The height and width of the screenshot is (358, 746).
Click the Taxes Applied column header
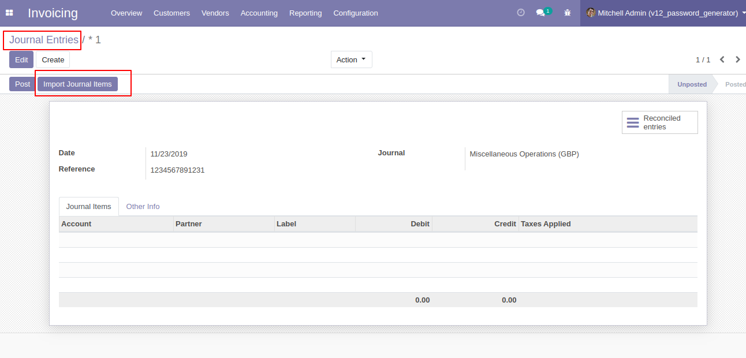tap(608, 224)
